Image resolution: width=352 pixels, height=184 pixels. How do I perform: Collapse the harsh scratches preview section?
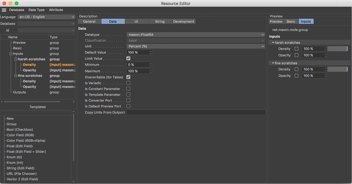(x=273, y=43)
